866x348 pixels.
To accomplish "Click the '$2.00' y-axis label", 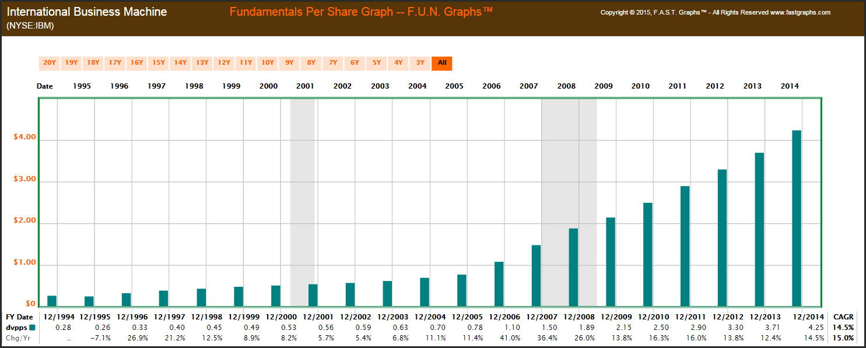I will (x=24, y=222).
